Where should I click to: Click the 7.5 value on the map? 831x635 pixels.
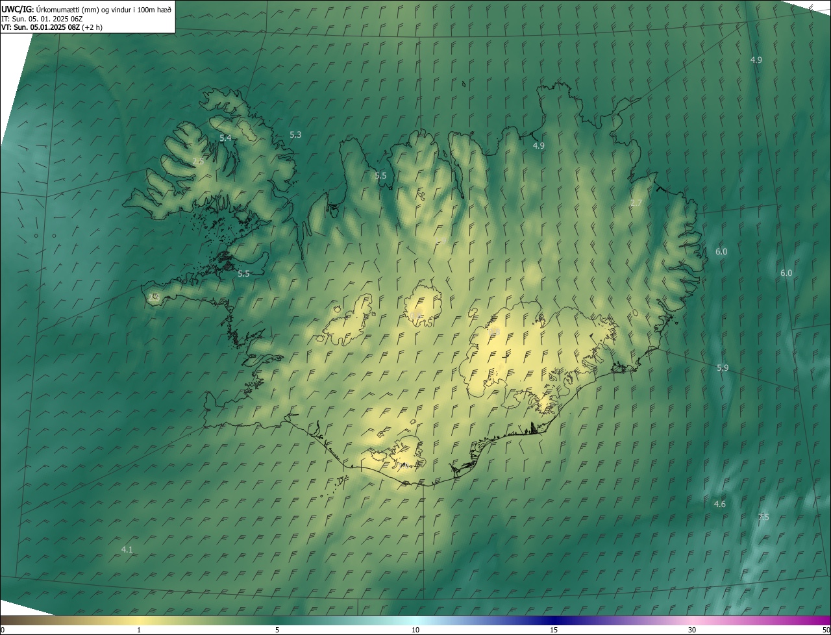(x=763, y=517)
